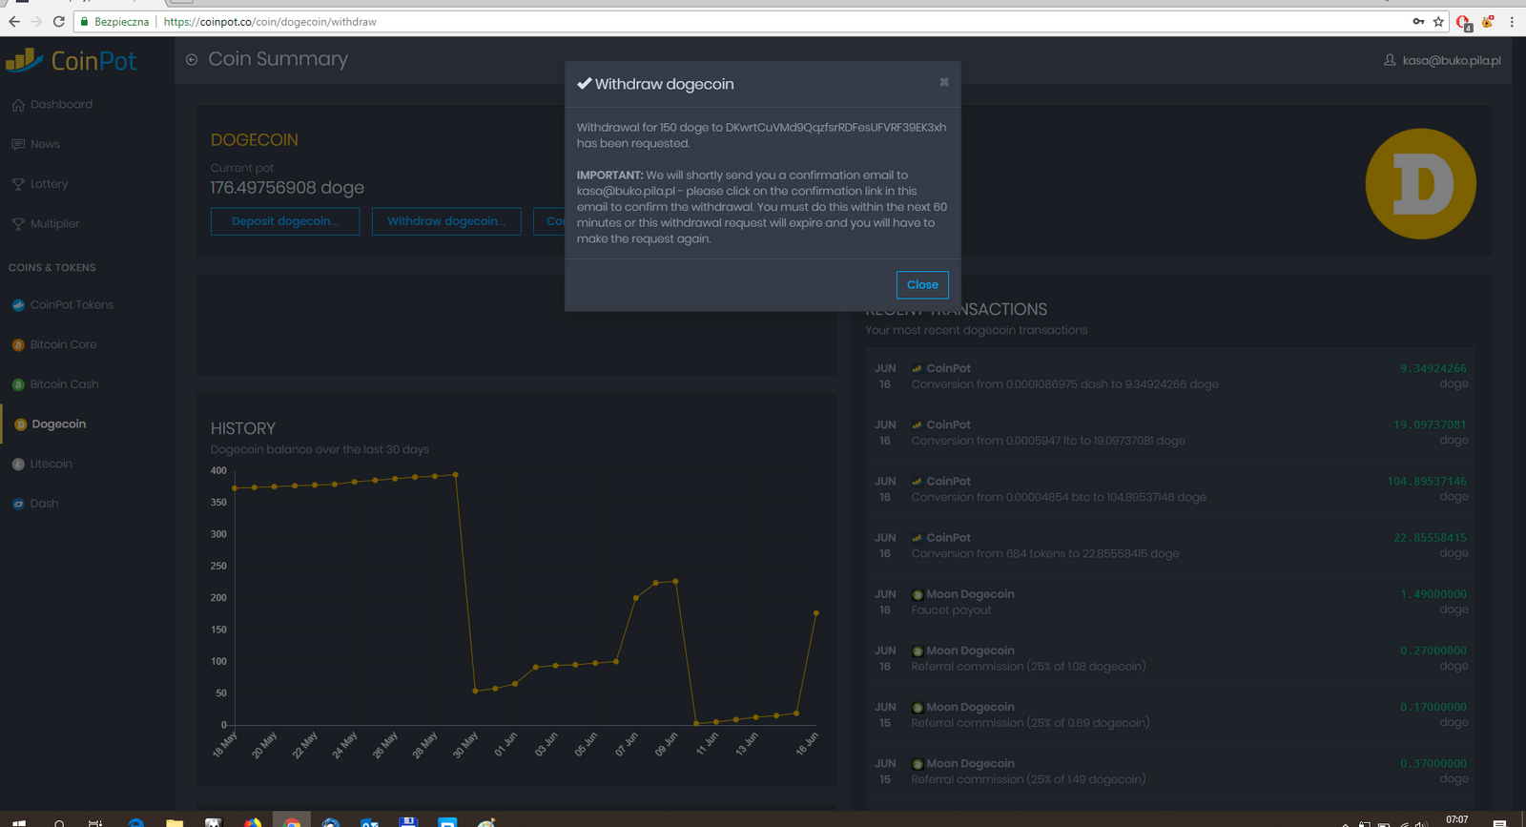Open the News sidebar item
Viewport: 1526px width, 827px height.
[x=45, y=144]
